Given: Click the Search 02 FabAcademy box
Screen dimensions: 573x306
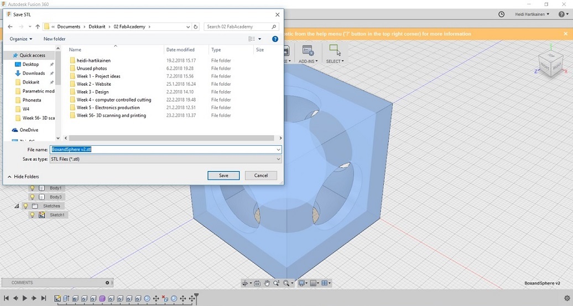Looking at the screenshot, I should [x=241, y=27].
